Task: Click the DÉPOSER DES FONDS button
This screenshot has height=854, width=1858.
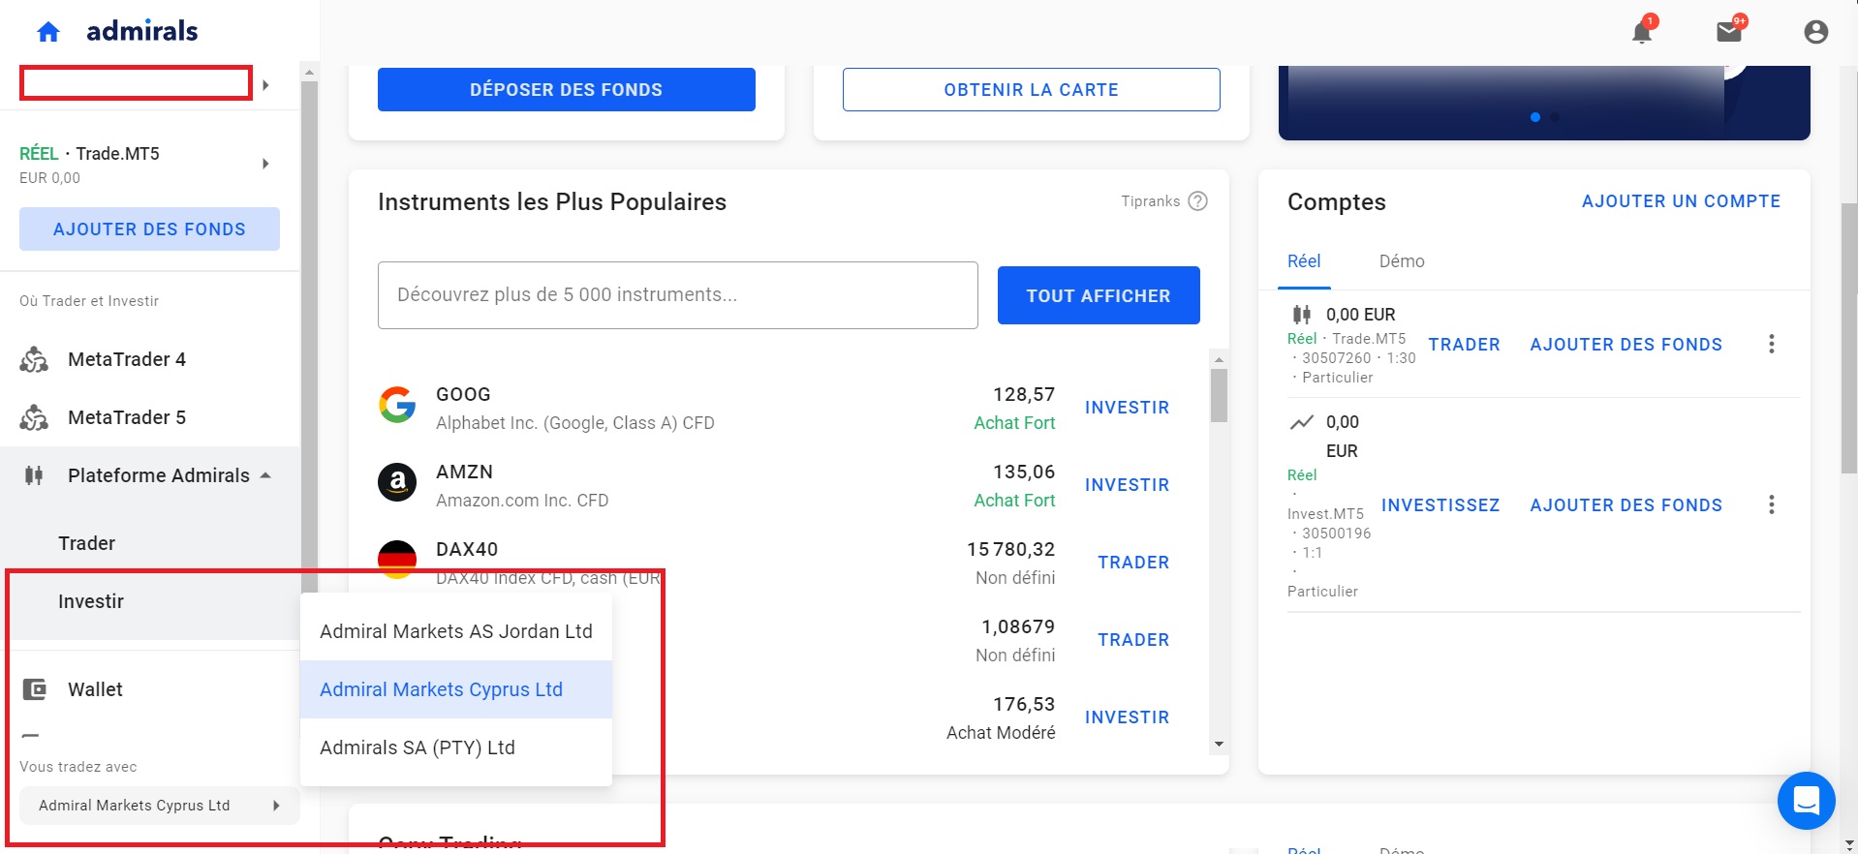Action: 567,90
